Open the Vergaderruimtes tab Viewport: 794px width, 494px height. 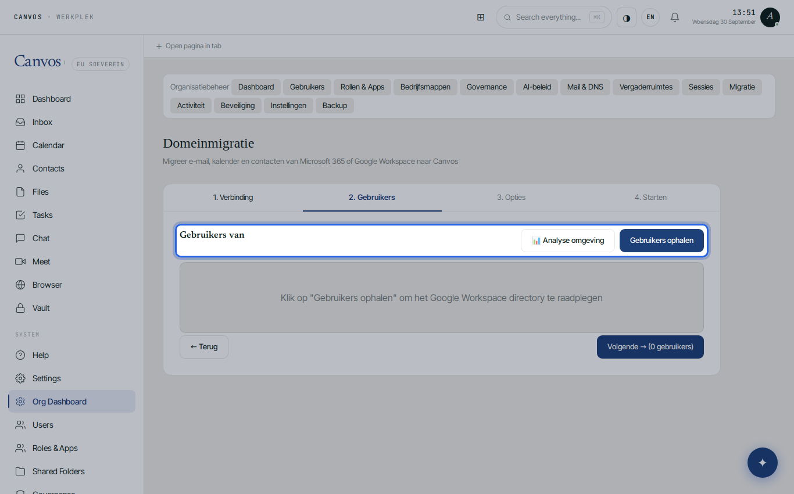(646, 87)
